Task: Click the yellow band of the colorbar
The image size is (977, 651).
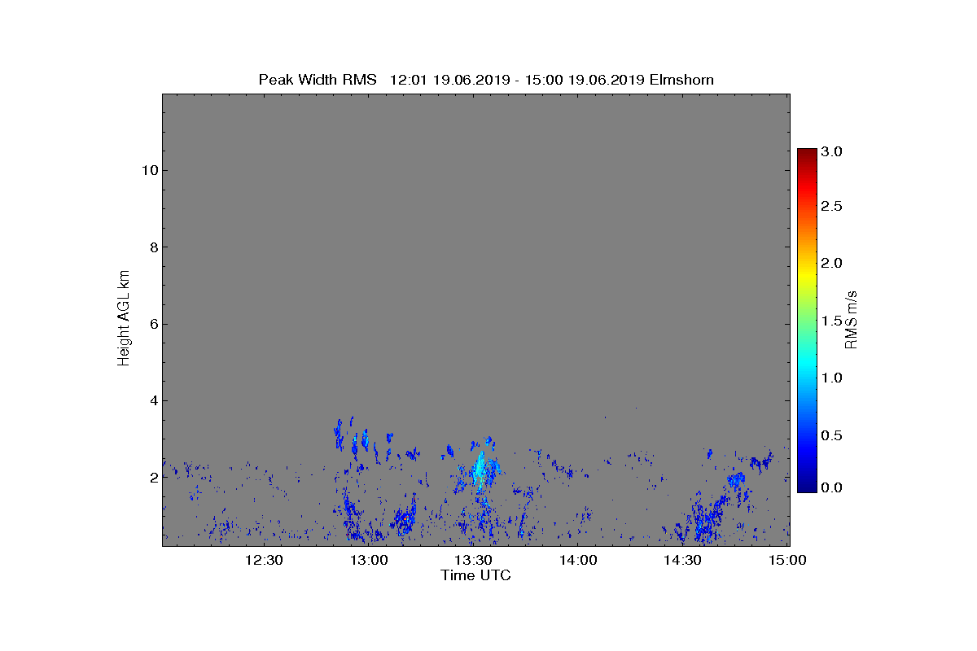Action: pos(807,275)
